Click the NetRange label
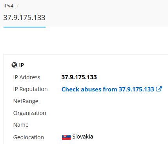 (x=26, y=101)
